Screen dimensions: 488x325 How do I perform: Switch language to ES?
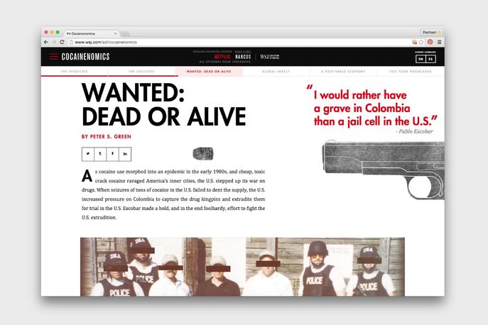(x=430, y=60)
